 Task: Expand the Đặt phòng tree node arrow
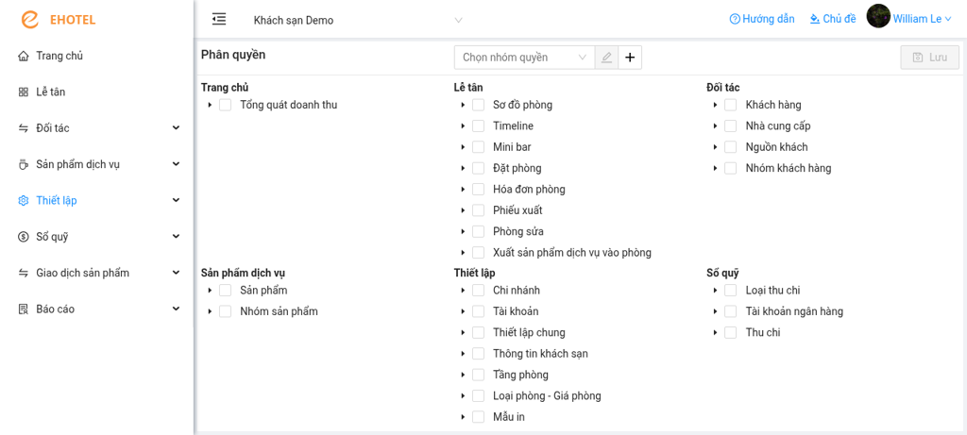pyautogui.click(x=463, y=168)
